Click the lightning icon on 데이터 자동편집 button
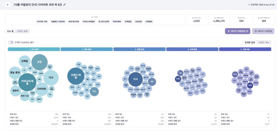 [x=229, y=31]
